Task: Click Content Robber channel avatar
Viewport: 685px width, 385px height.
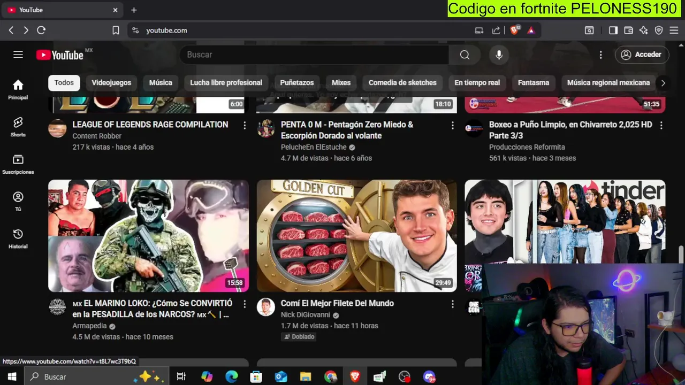Action: [x=57, y=128]
